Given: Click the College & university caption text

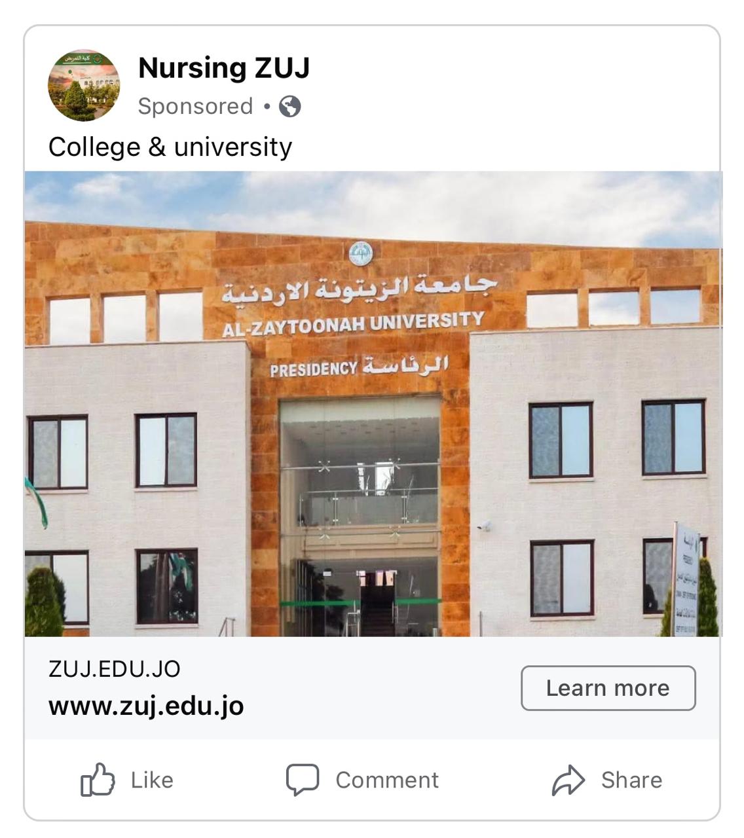Looking at the screenshot, I should [x=170, y=147].
